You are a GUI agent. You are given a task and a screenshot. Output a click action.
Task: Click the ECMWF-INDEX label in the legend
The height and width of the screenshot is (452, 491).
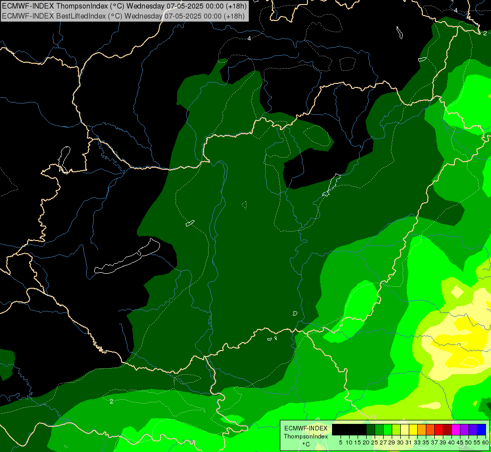(x=306, y=428)
